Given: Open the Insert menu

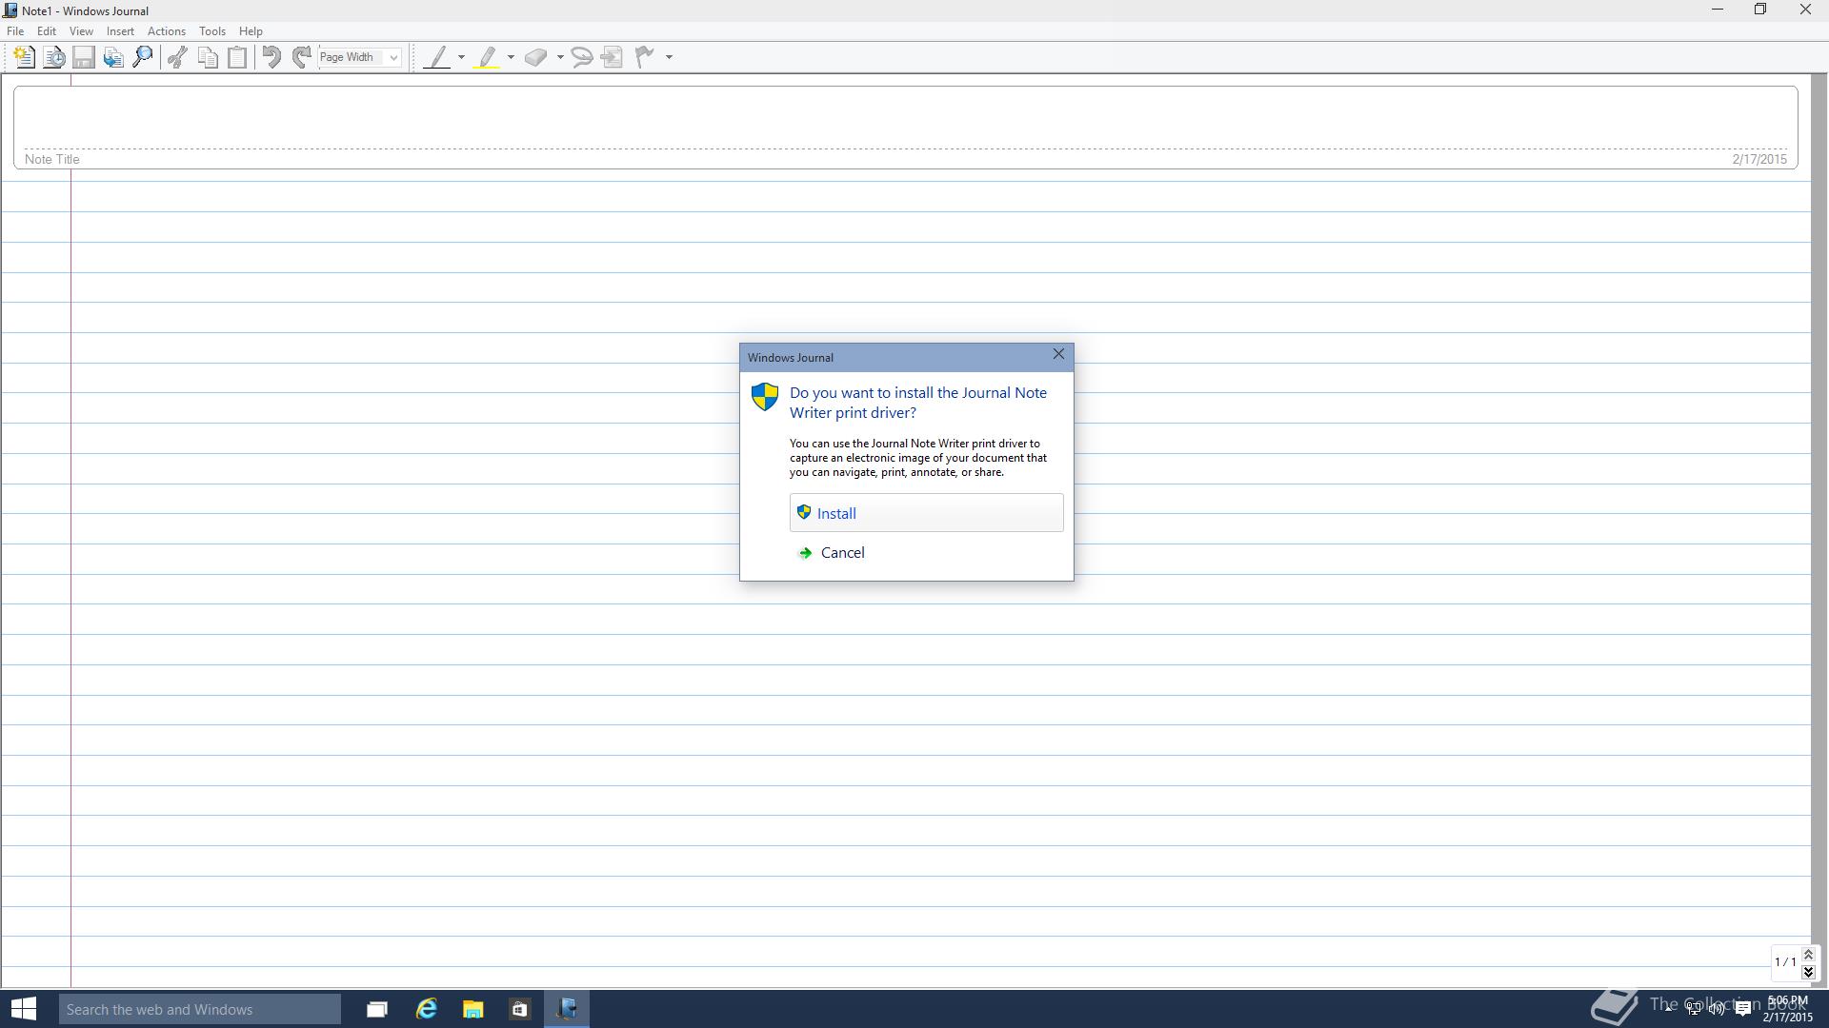Looking at the screenshot, I should point(120,31).
